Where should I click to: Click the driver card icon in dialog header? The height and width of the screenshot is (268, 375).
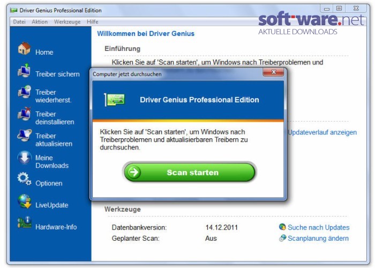(x=115, y=100)
